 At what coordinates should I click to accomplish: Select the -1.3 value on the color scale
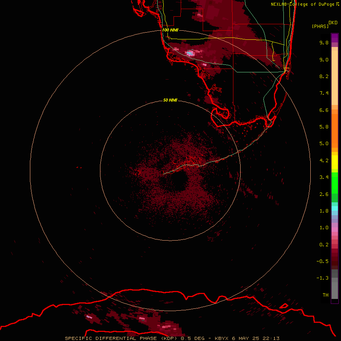[x=322, y=278]
